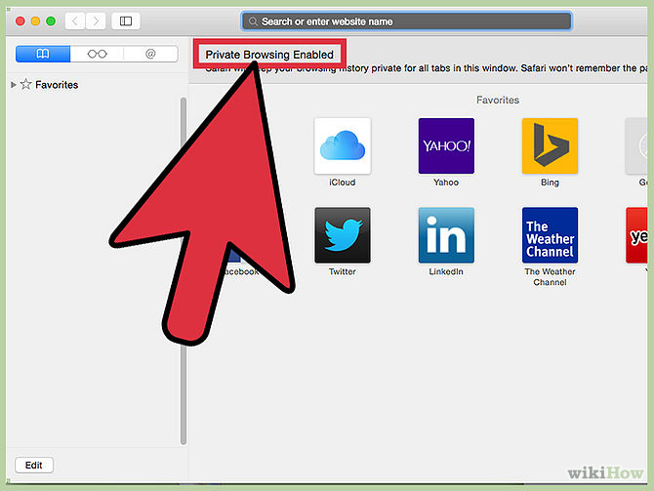Open the Yahoo favorite icon

pyautogui.click(x=446, y=145)
